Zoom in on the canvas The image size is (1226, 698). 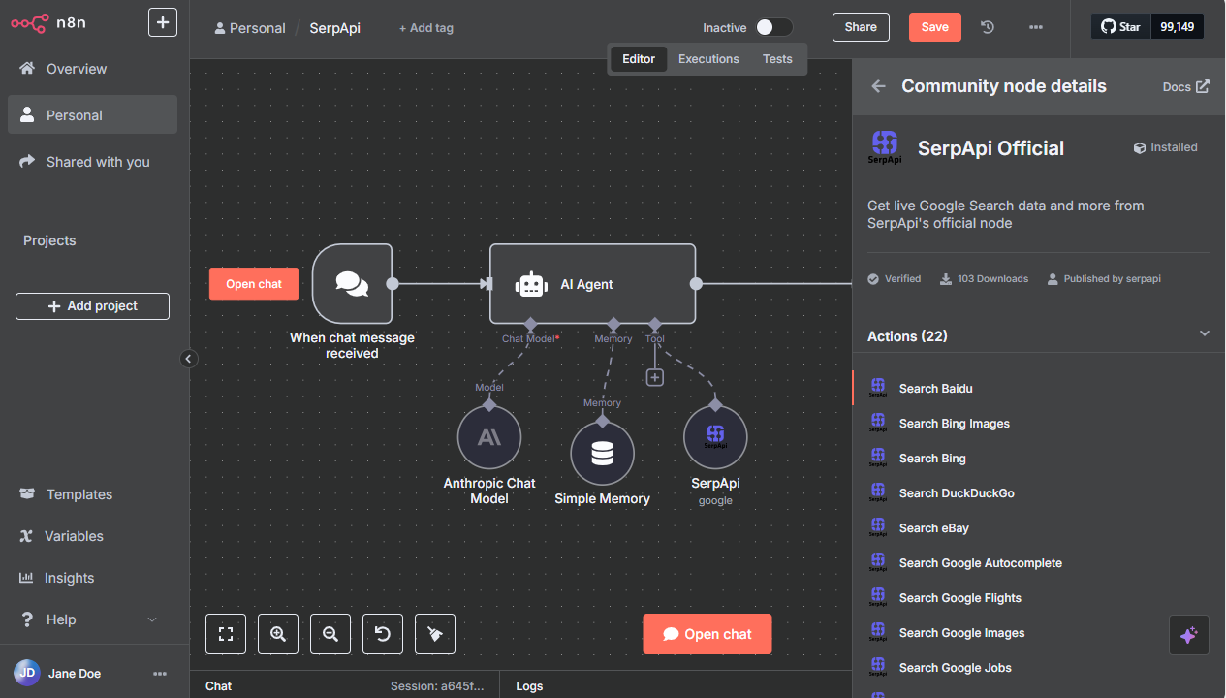(278, 634)
